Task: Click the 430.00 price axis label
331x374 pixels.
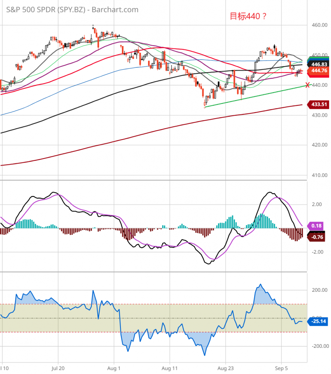Action: point(319,115)
